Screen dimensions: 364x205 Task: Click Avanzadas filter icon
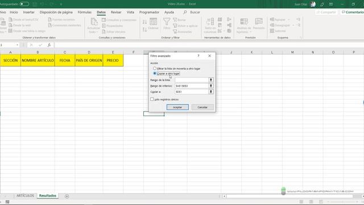(175, 31)
